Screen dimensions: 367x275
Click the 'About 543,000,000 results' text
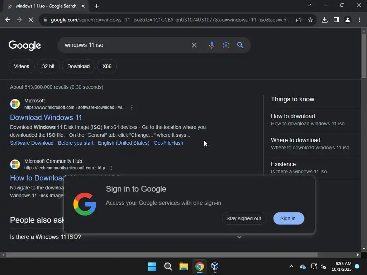(57, 87)
